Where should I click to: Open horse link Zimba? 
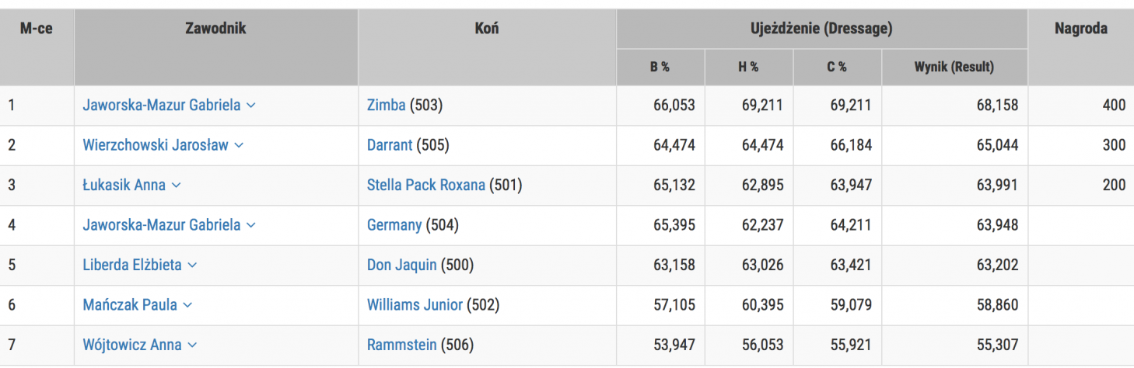tap(386, 105)
